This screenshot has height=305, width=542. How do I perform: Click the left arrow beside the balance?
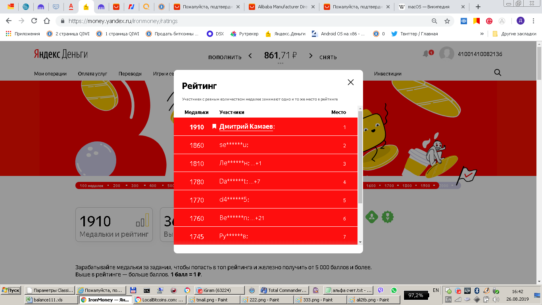(x=250, y=56)
